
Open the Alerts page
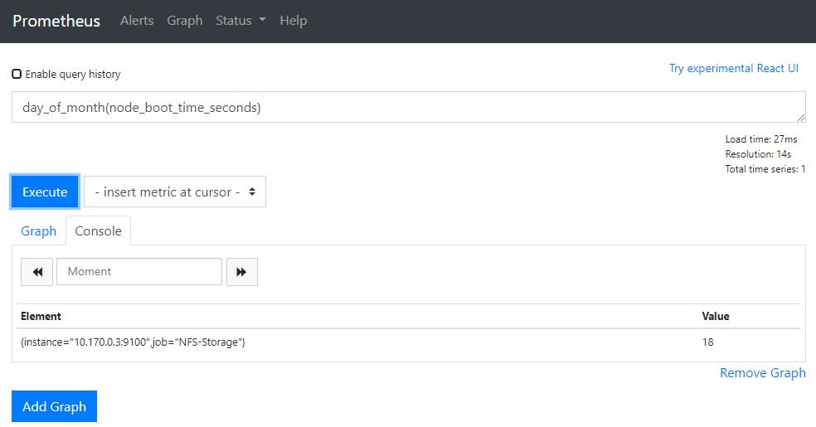137,21
